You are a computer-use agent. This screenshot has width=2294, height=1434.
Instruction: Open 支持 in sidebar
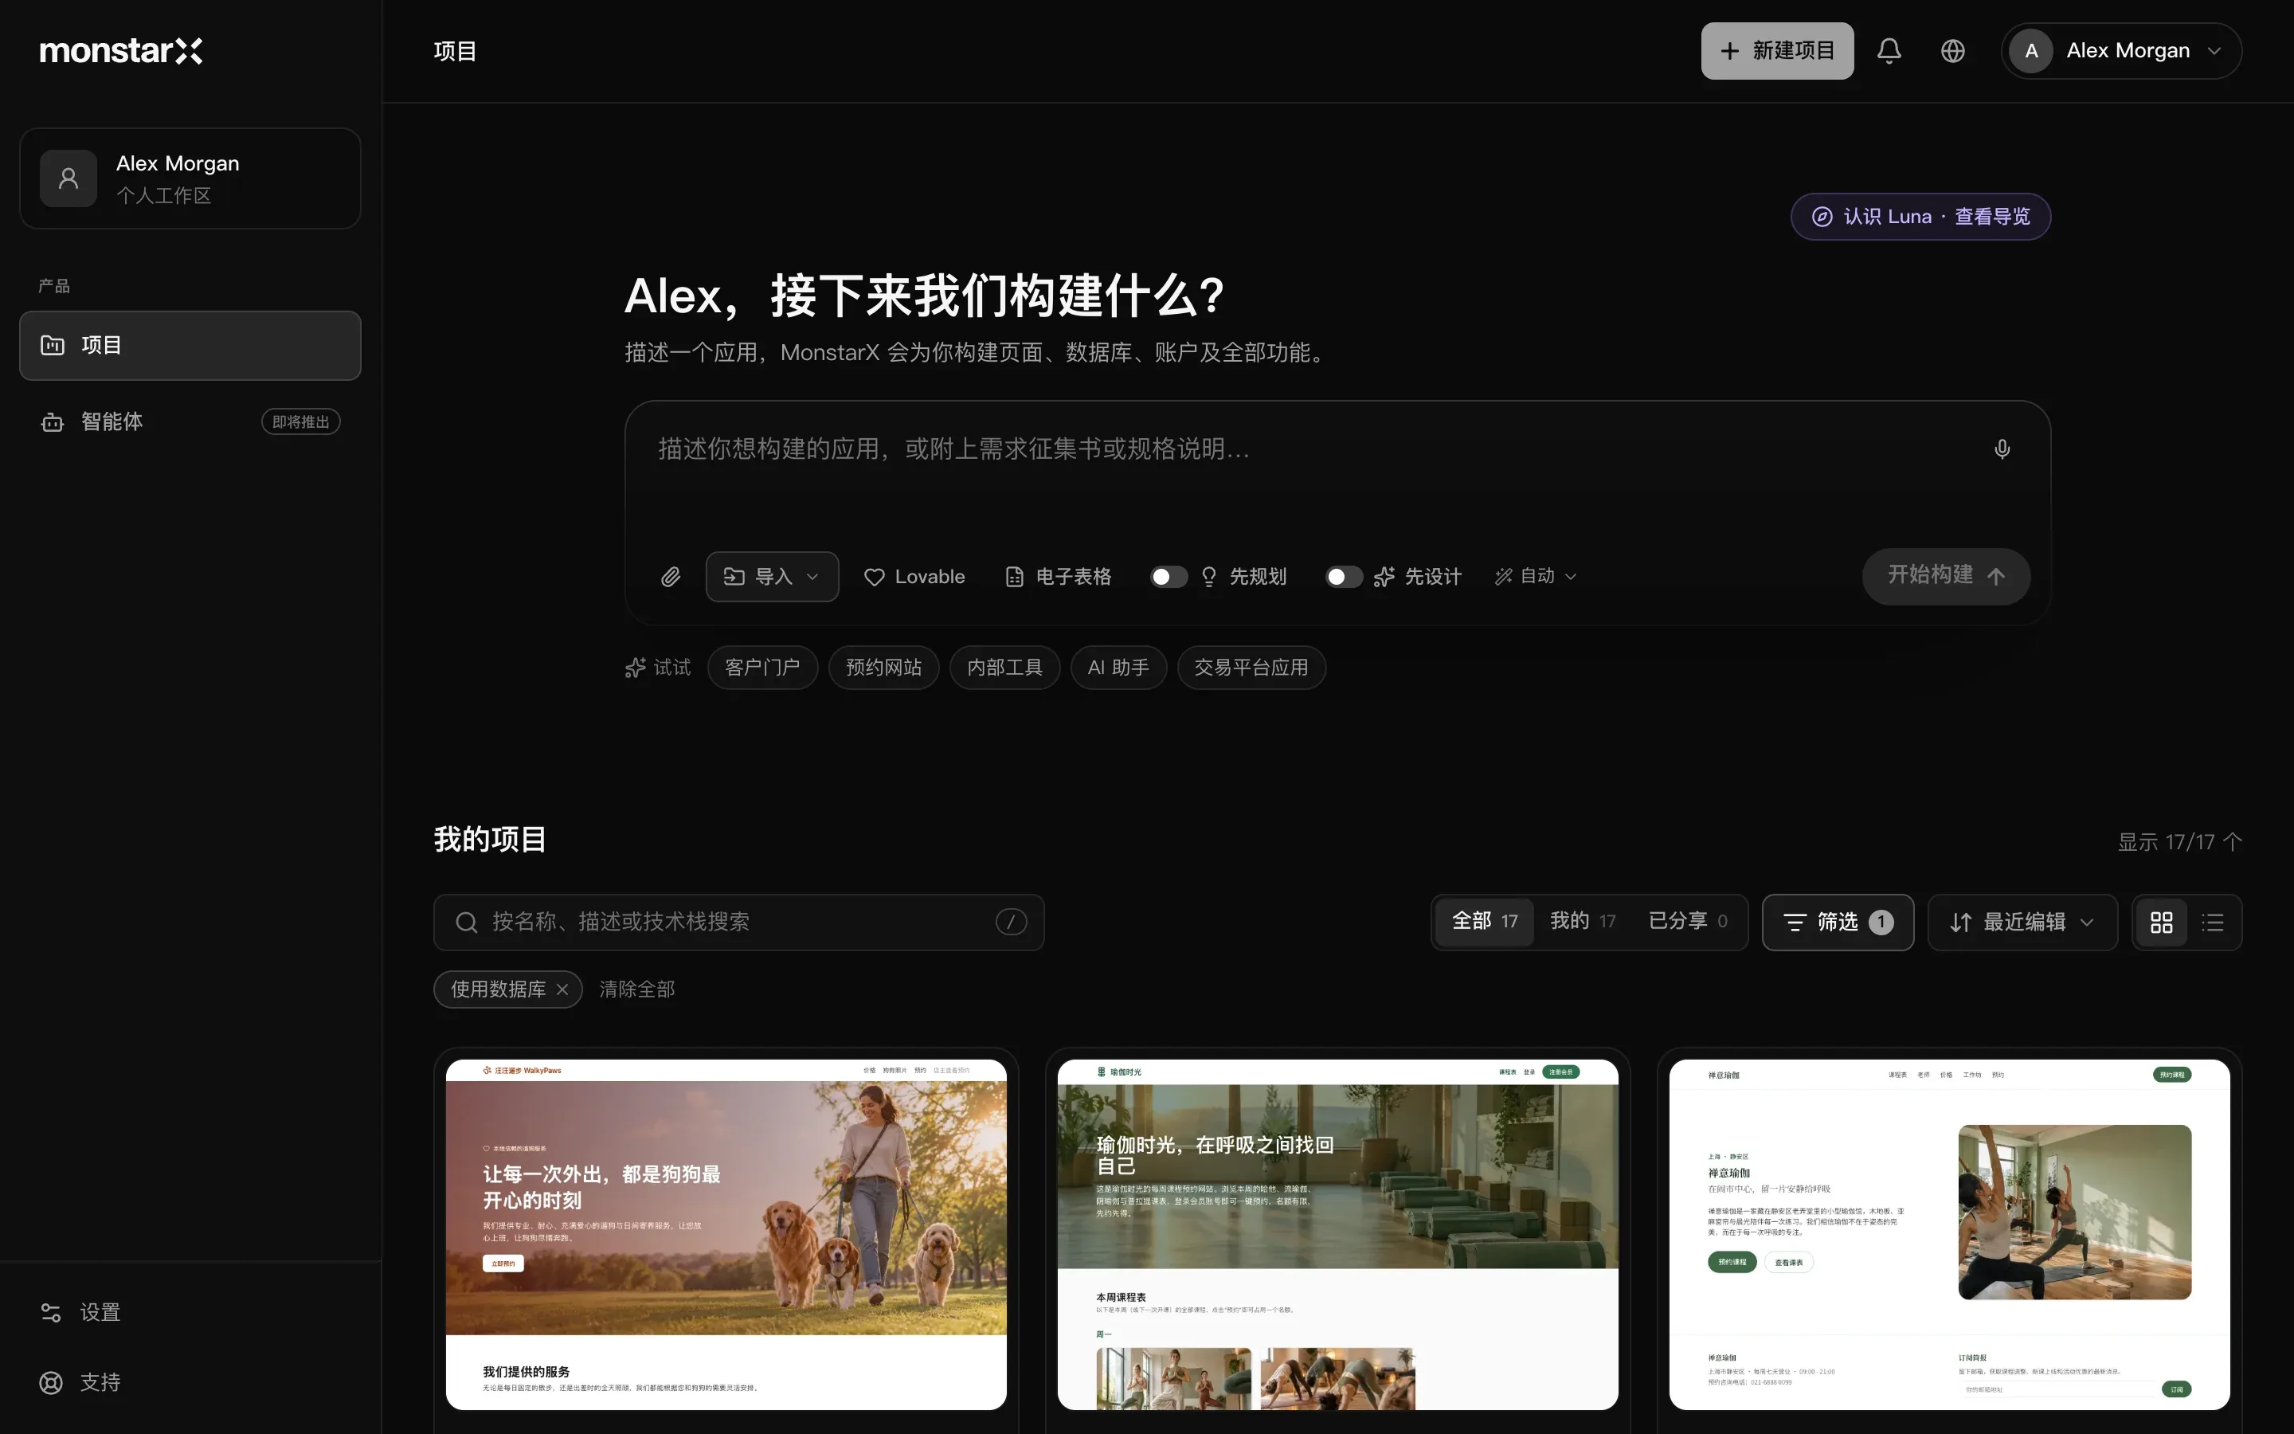pyautogui.click(x=190, y=1383)
